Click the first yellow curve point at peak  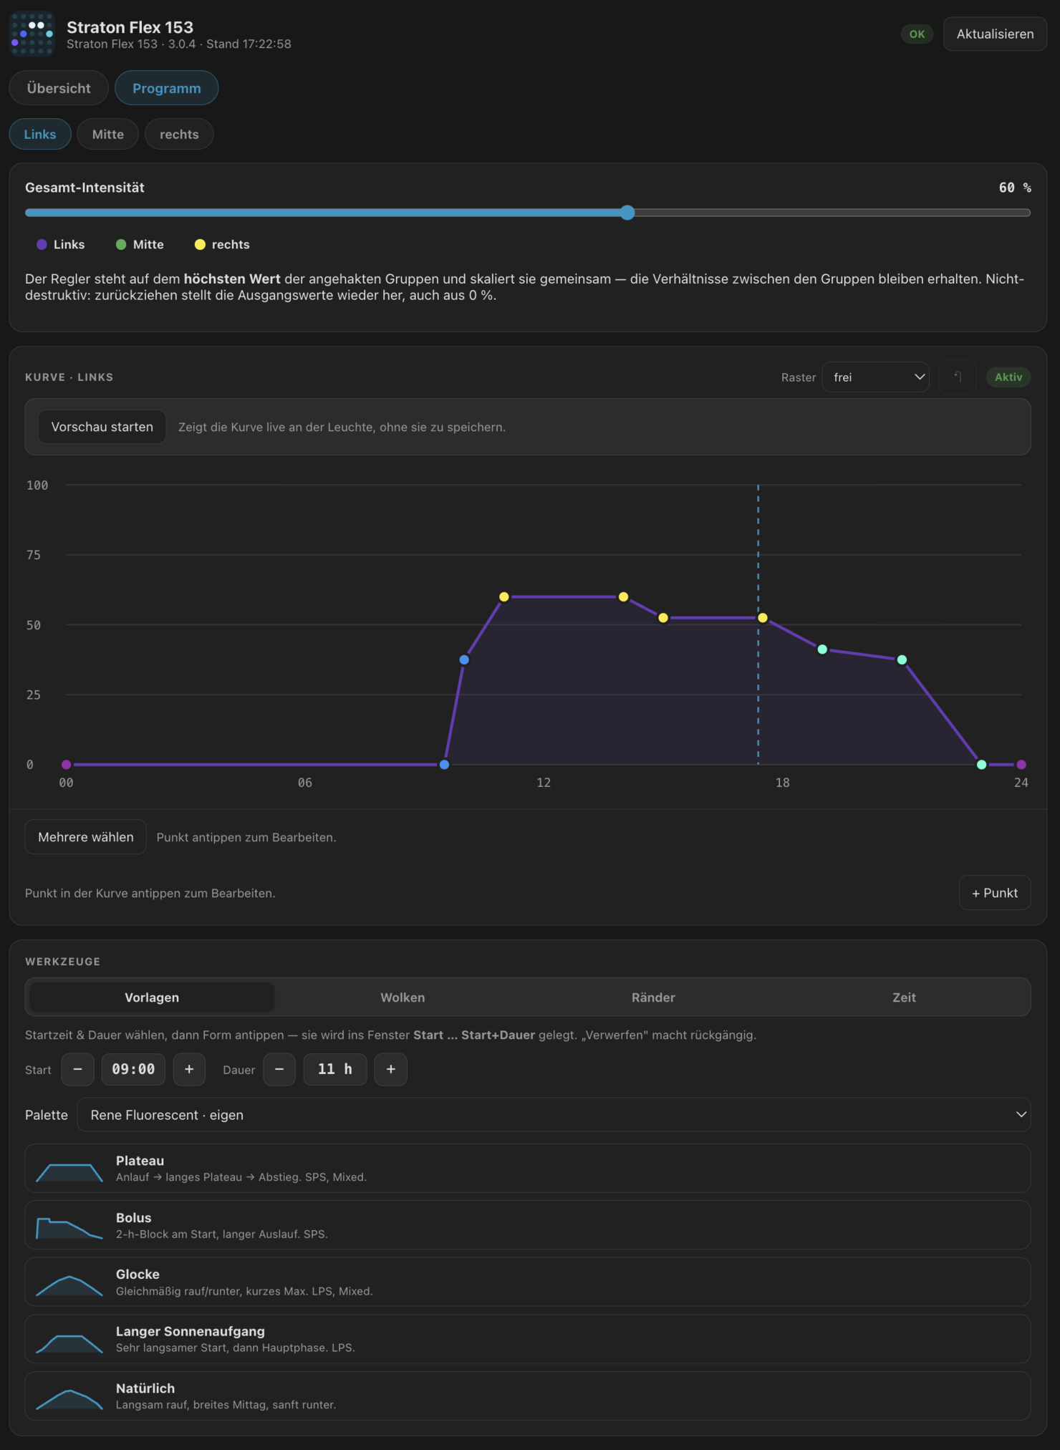pos(504,596)
